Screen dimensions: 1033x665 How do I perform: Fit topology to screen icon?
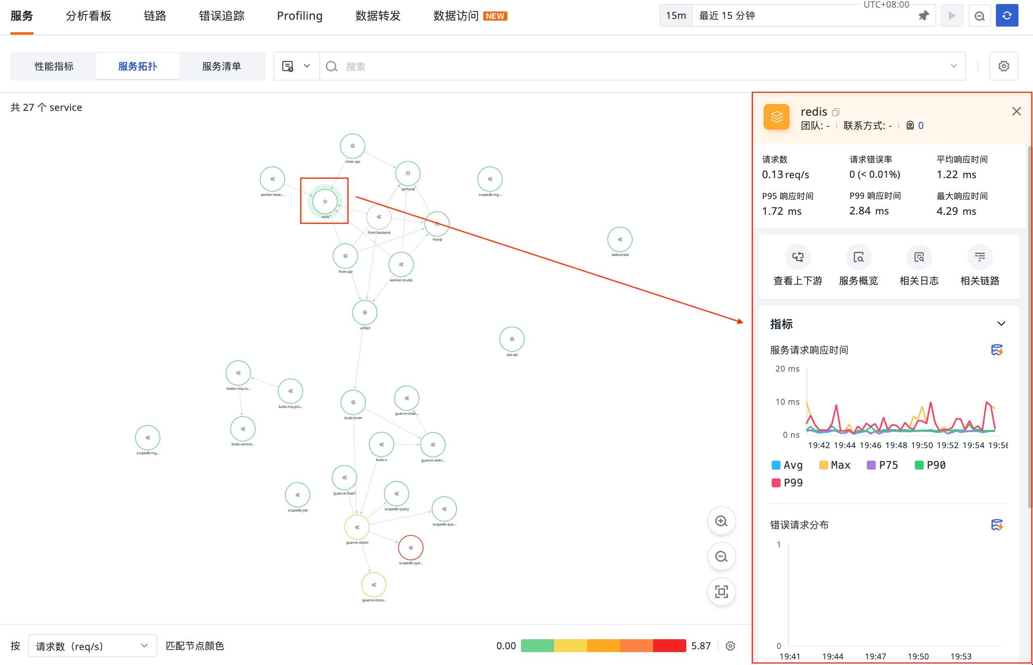coord(721,592)
